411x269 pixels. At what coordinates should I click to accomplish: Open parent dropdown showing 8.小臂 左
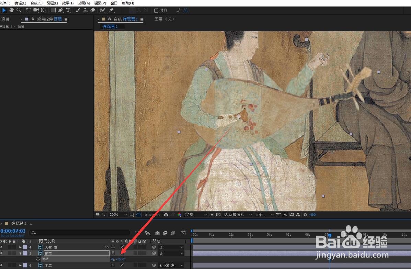(171, 265)
